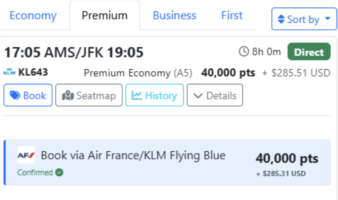
Task: Click the 17:05 AMS/JFK 19:05 flight heading
Action: (74, 53)
